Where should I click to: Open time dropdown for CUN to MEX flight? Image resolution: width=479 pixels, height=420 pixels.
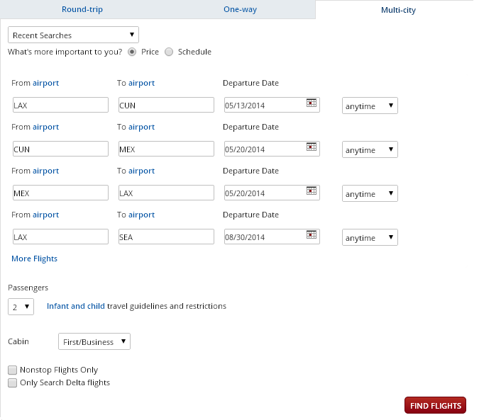coord(370,149)
